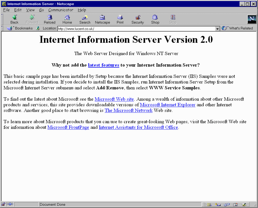Click the bold 'Add/Remove' text

click(110, 88)
